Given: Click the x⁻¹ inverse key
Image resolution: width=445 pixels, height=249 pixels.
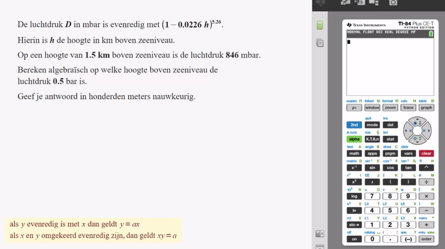Looking at the screenshot, I should click(x=354, y=168).
